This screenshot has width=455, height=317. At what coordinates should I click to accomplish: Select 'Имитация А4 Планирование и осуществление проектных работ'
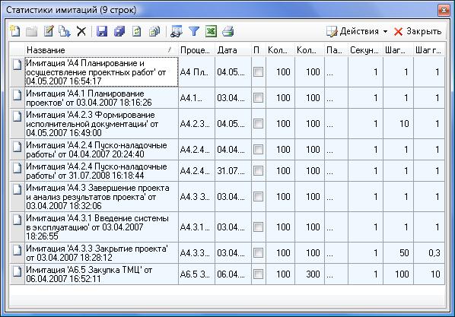tap(101, 72)
